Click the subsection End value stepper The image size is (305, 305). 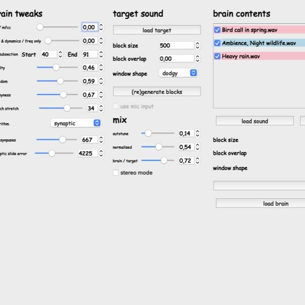pyautogui.click(x=101, y=54)
